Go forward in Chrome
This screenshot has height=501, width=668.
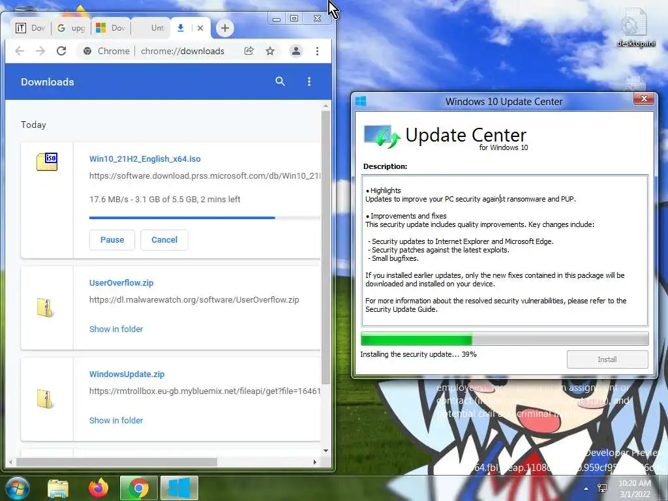[40, 51]
